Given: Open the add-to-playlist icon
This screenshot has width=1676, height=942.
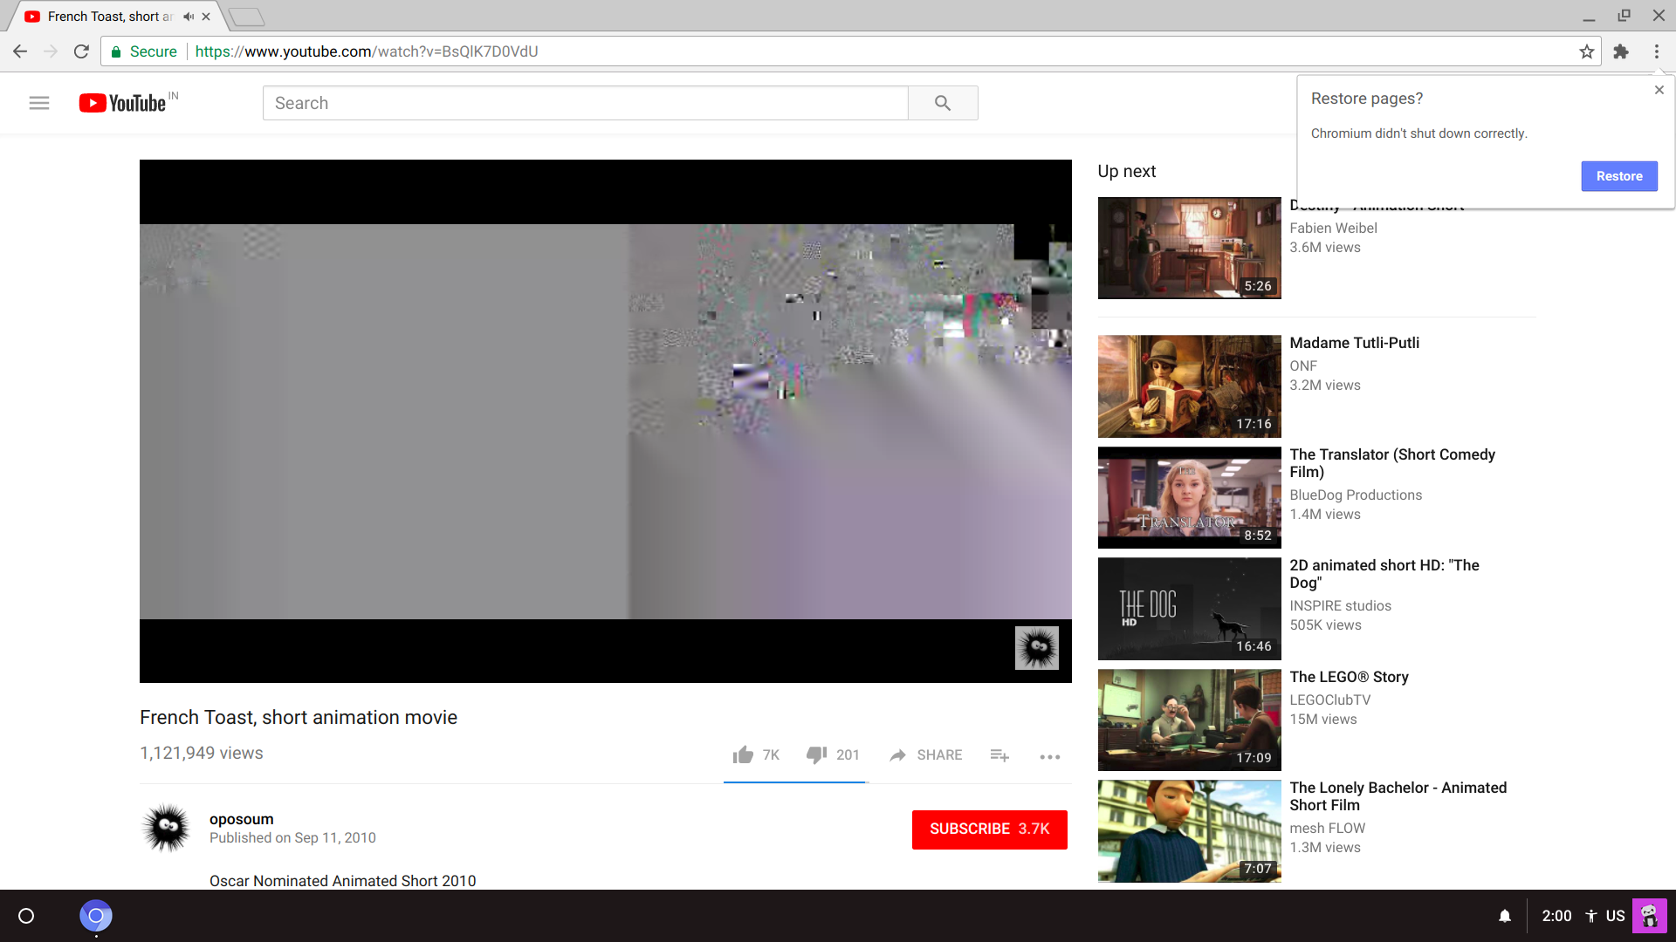Looking at the screenshot, I should click(999, 755).
